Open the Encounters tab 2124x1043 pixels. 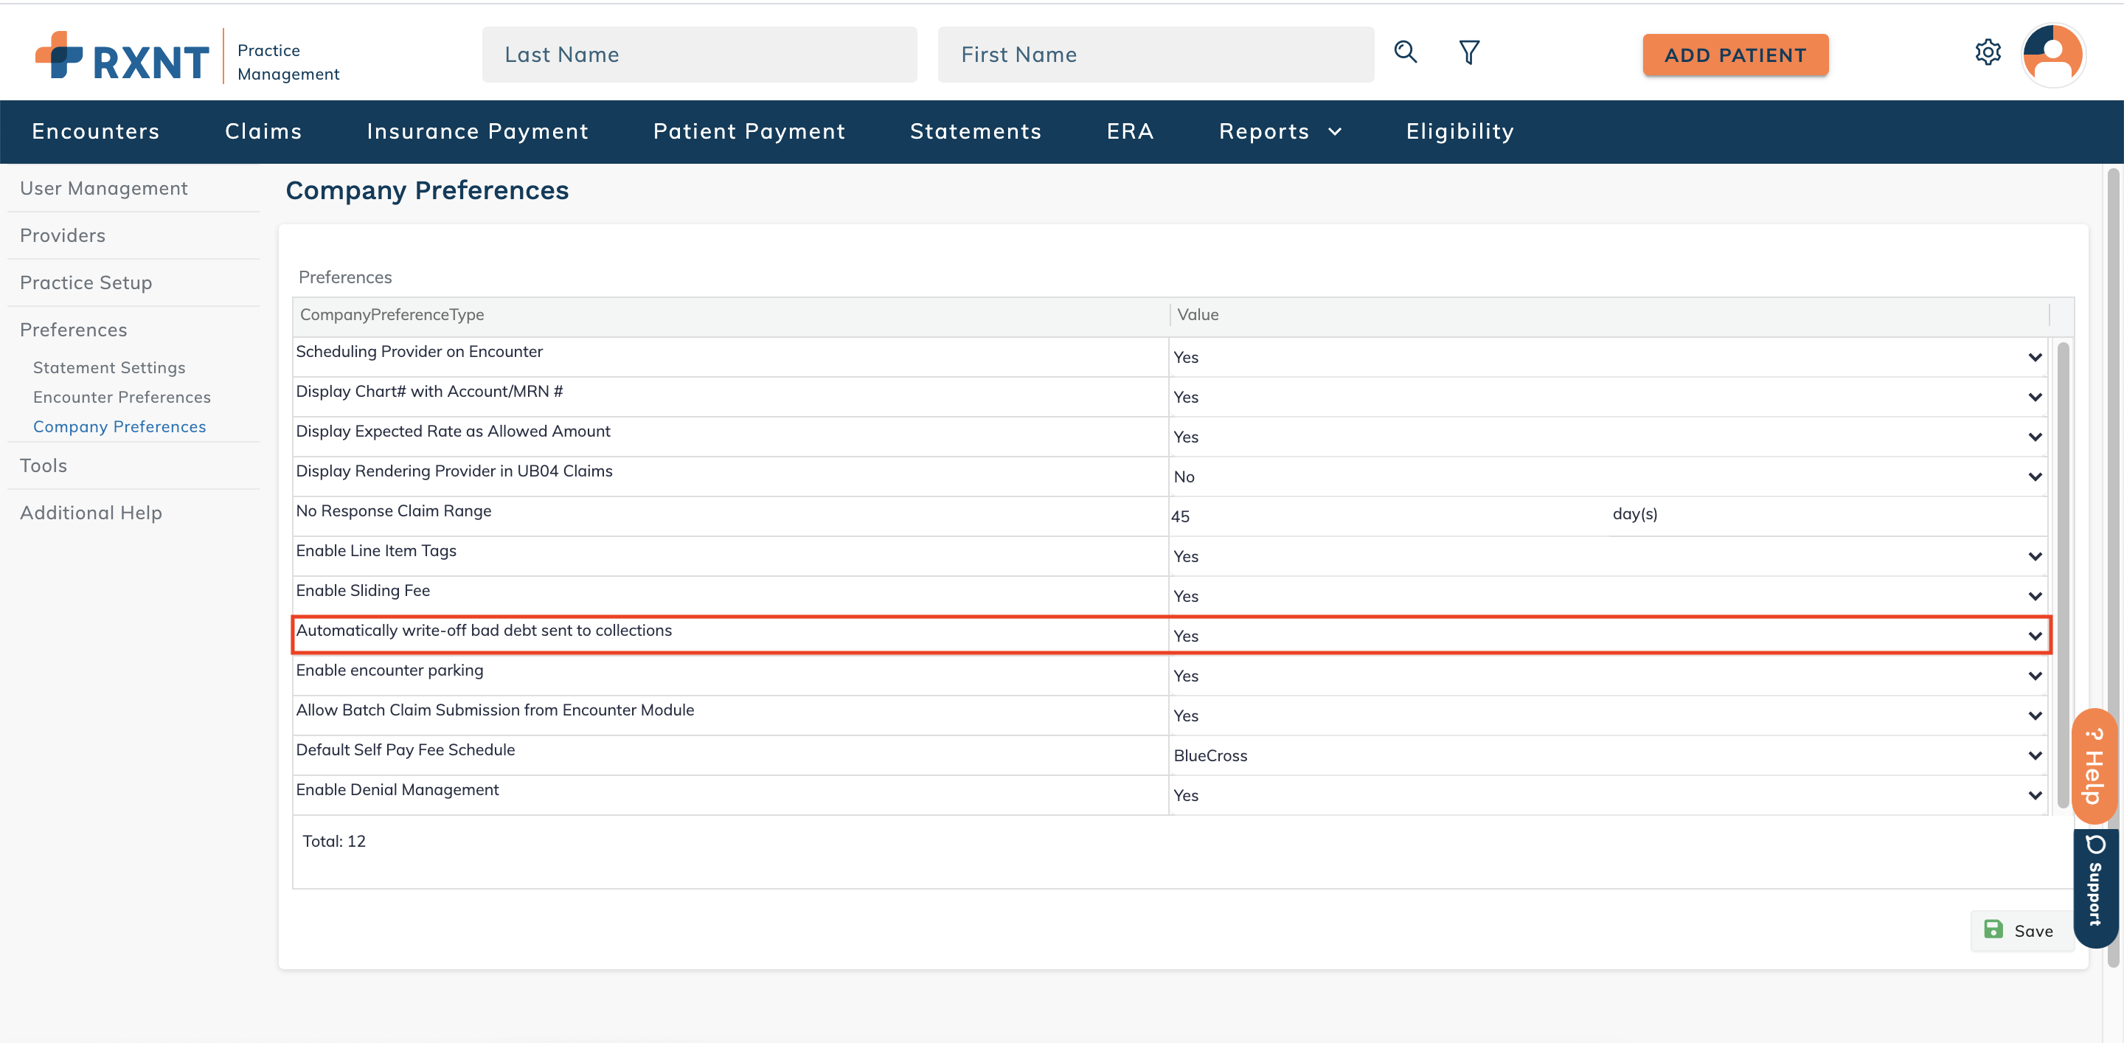pyautogui.click(x=96, y=132)
